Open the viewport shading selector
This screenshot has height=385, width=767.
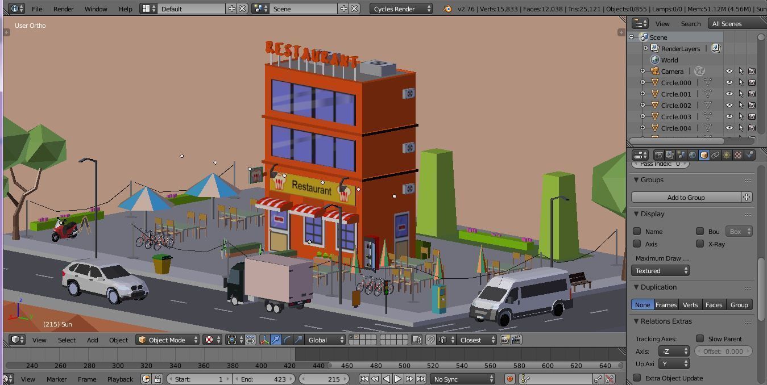tap(212, 340)
